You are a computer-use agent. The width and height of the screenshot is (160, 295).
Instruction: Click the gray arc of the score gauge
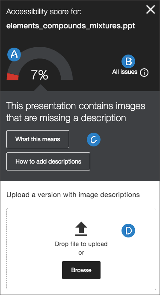point(56,56)
